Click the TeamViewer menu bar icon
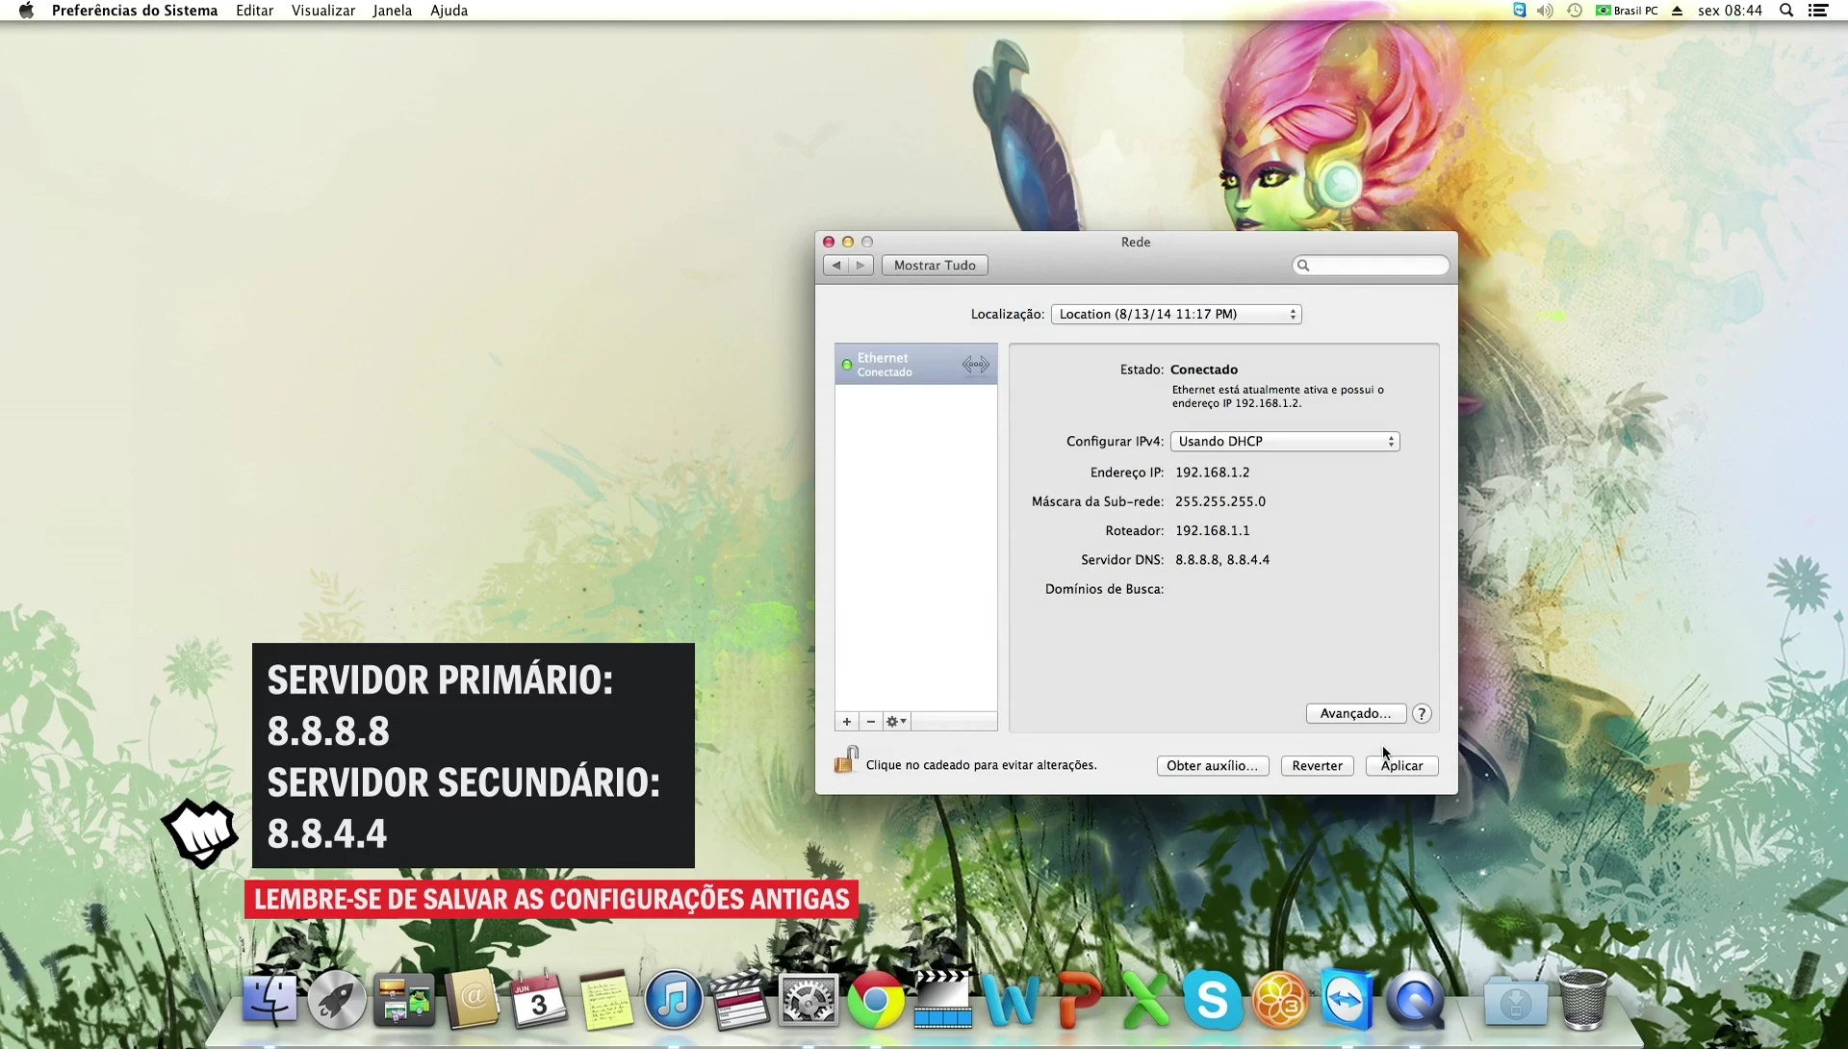Viewport: 1848px width, 1049px height. tap(1519, 11)
